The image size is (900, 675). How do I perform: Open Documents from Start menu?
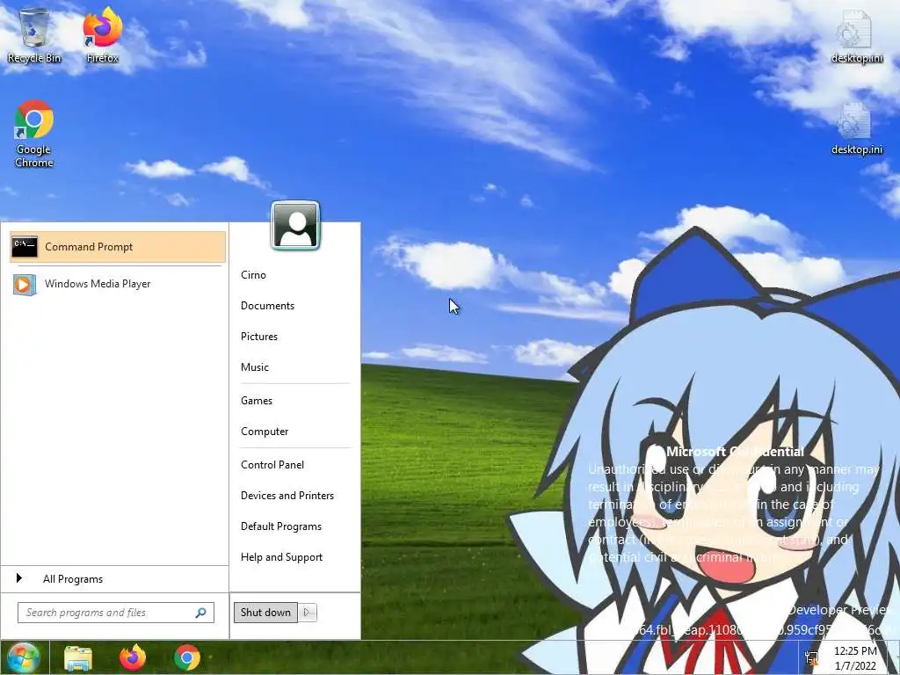267,306
